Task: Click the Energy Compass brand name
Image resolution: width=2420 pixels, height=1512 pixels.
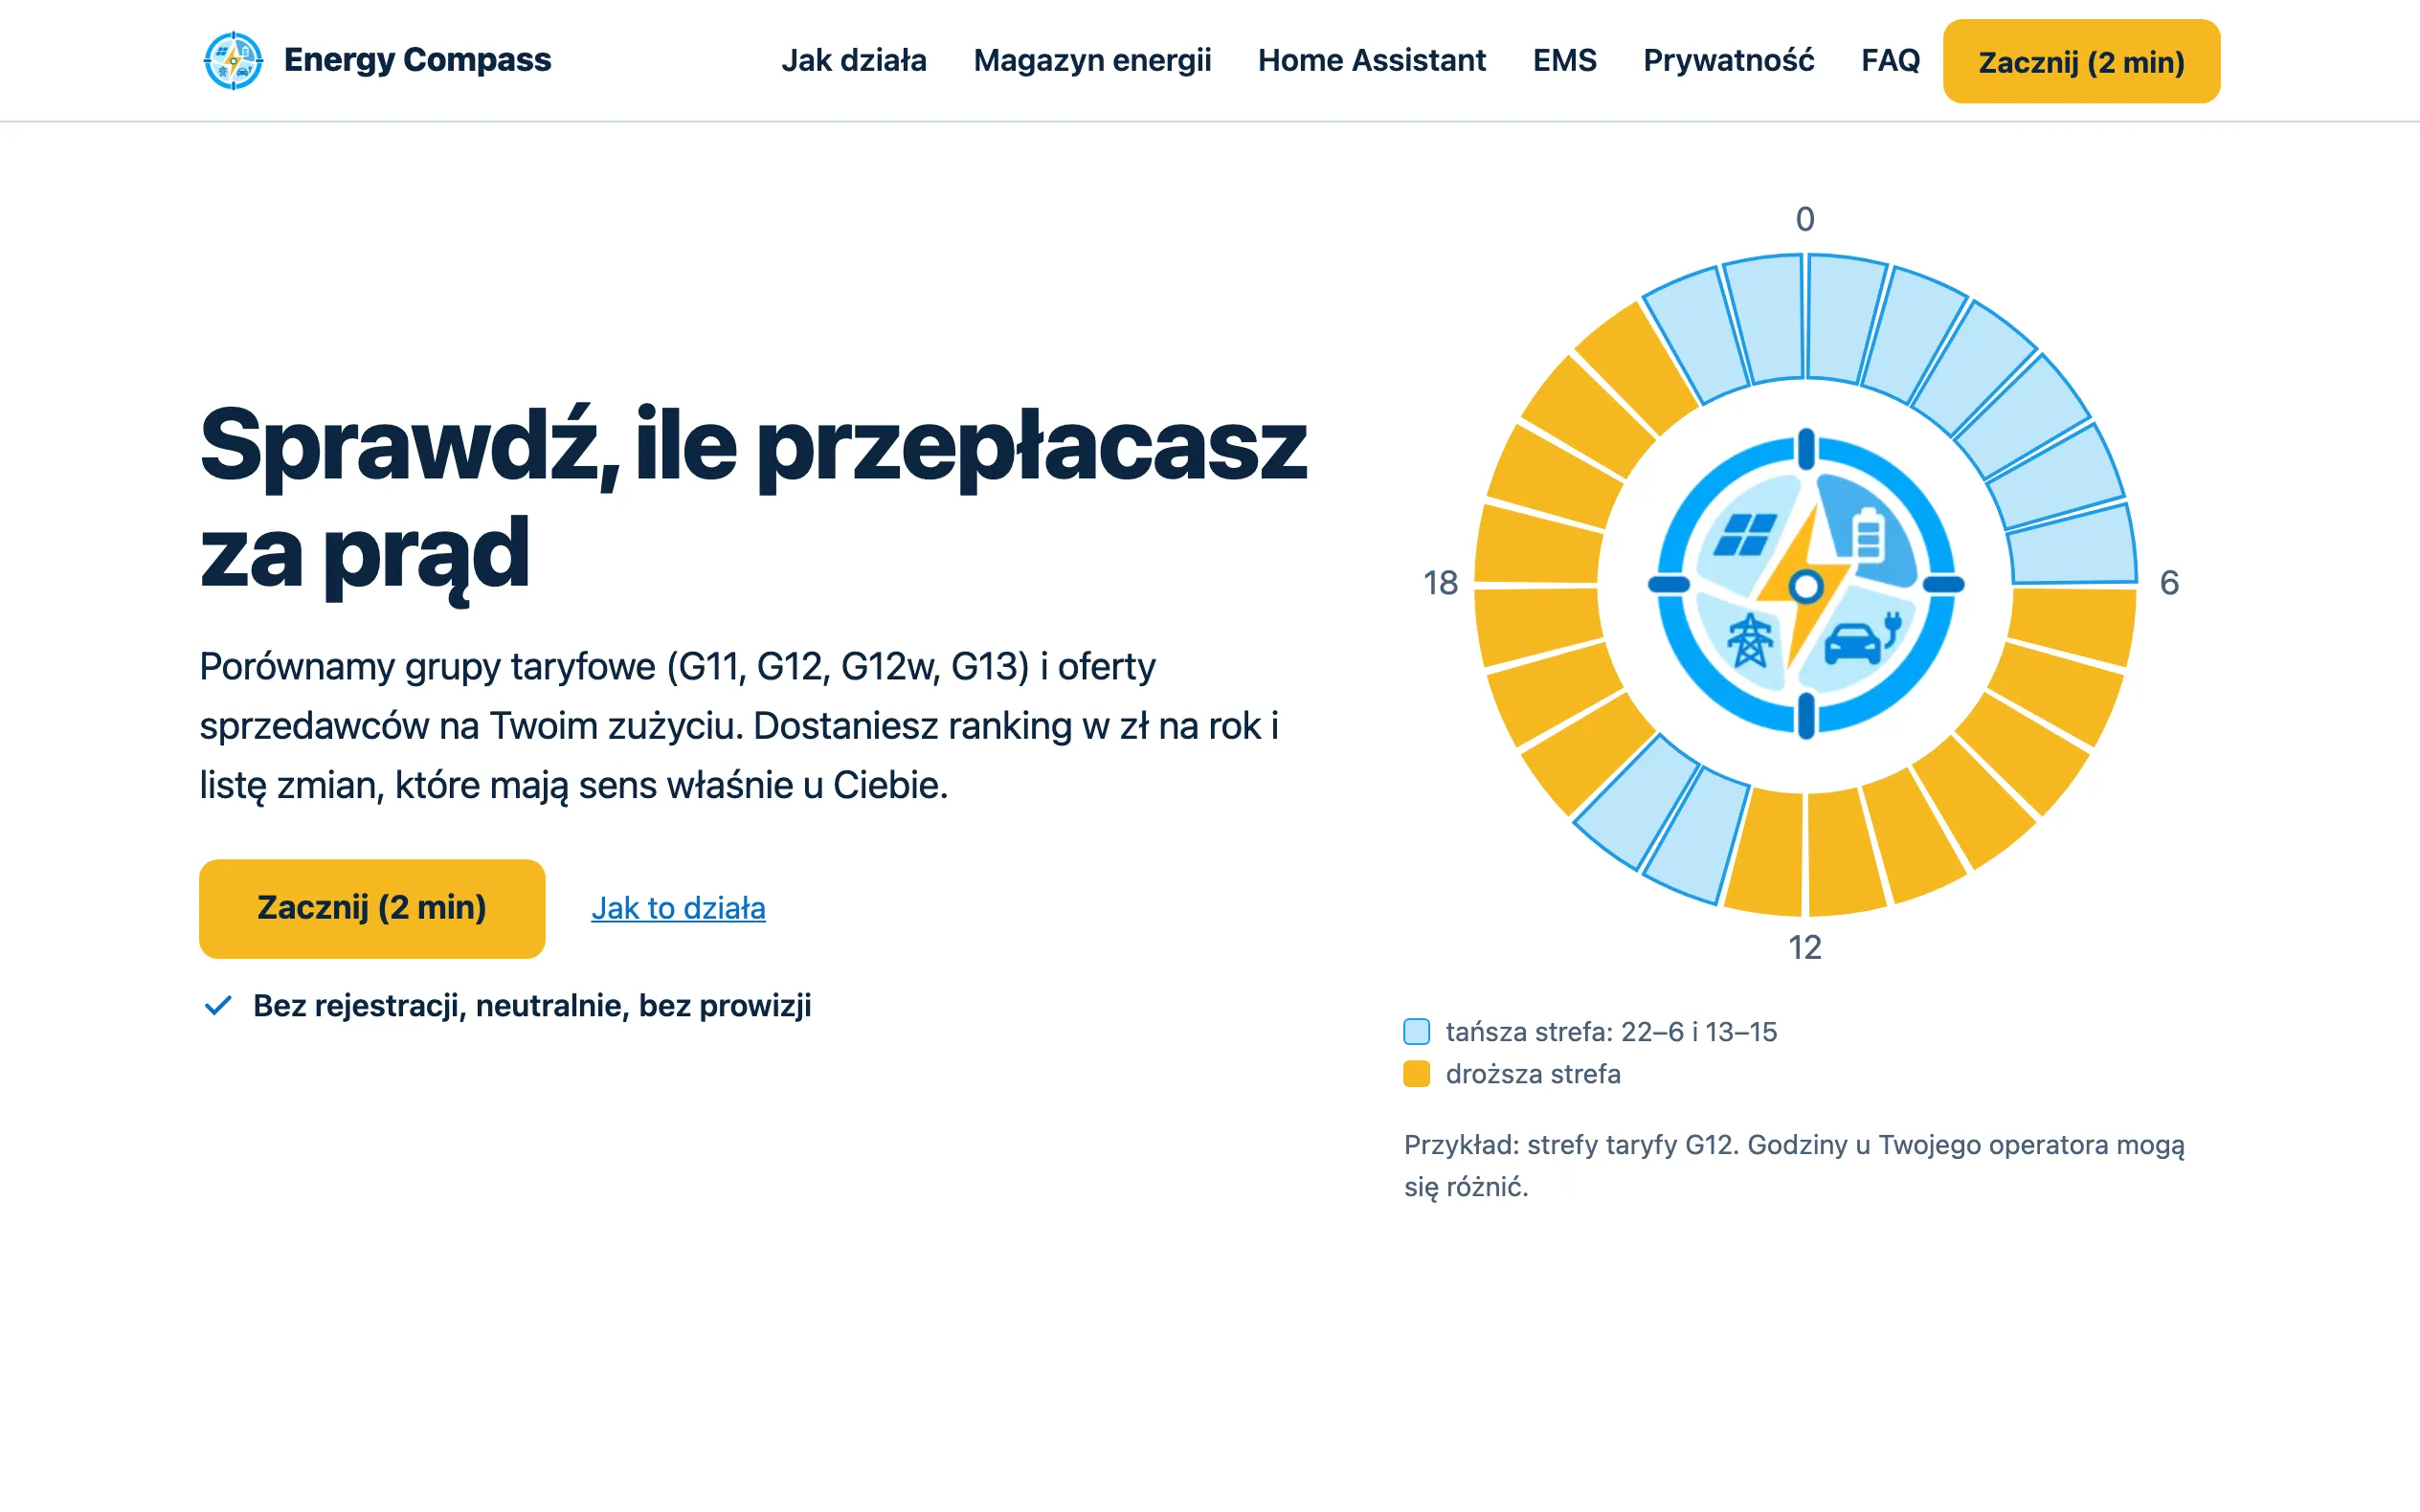Action: pos(417,60)
